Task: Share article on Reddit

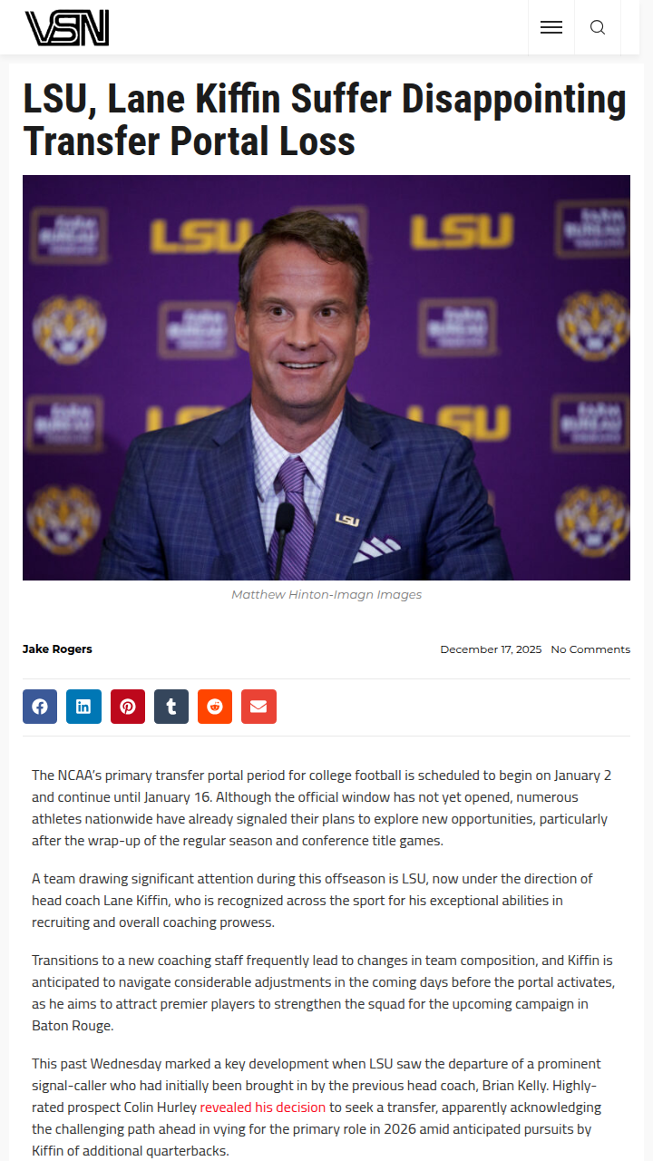Action: pos(215,707)
